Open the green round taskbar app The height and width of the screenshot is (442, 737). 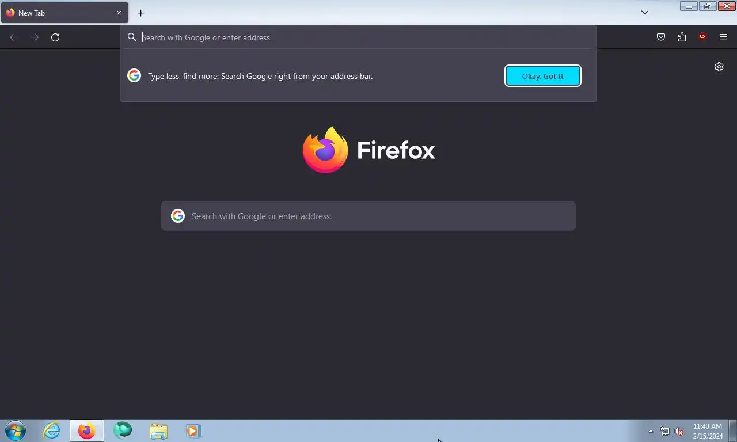tap(123, 430)
